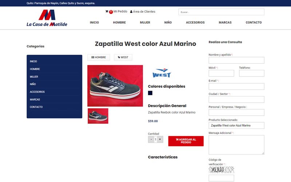
Task: Click La Casa de Matilde logo
Action: 47,18
